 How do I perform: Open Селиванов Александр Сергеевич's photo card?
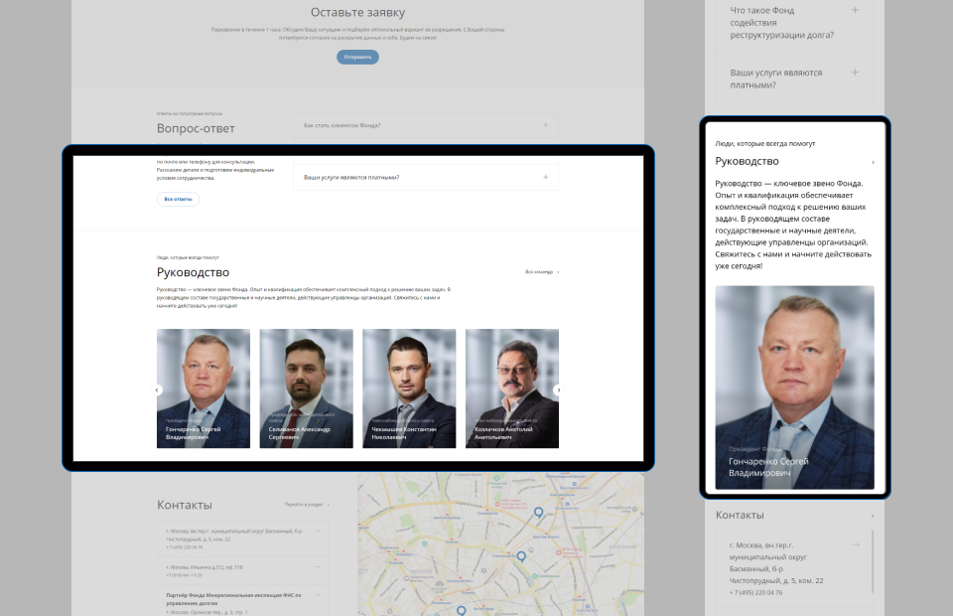point(306,388)
